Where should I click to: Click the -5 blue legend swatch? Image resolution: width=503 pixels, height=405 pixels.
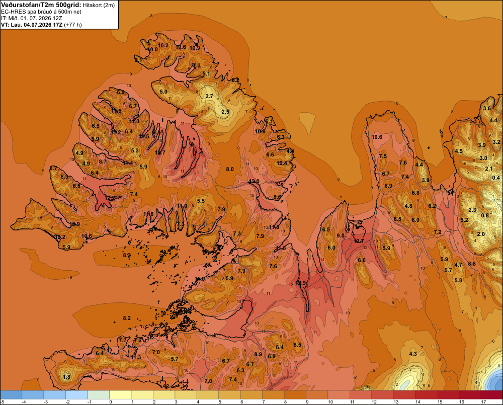[11, 394]
